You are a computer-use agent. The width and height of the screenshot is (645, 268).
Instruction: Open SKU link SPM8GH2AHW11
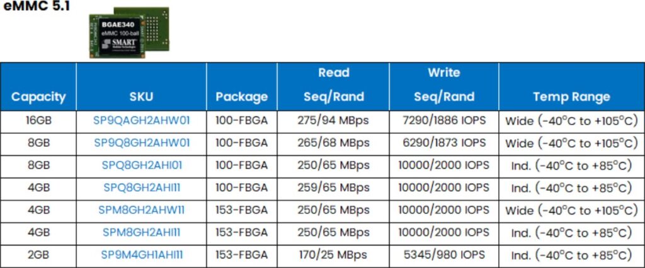(142, 210)
